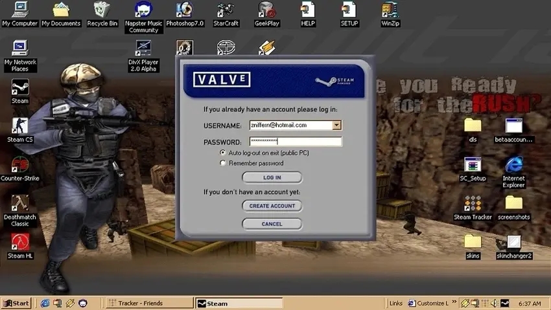Open the Recycle Bin

coord(102,14)
